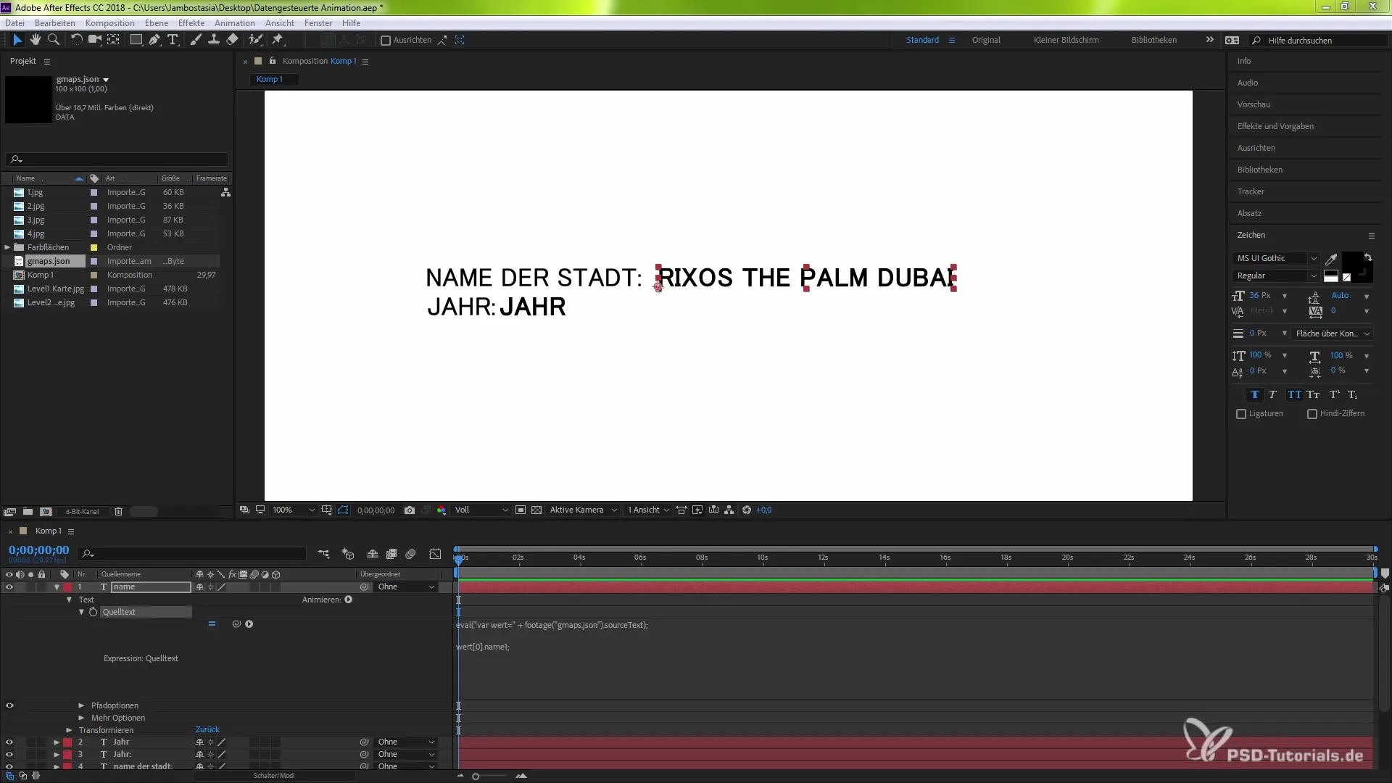Click the show channel RGB color icon
This screenshot has height=783, width=1392.
(x=441, y=510)
